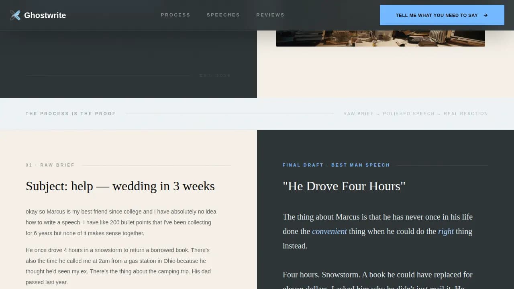Open the Reviews nav item
This screenshot has height=289, width=514.
point(270,15)
